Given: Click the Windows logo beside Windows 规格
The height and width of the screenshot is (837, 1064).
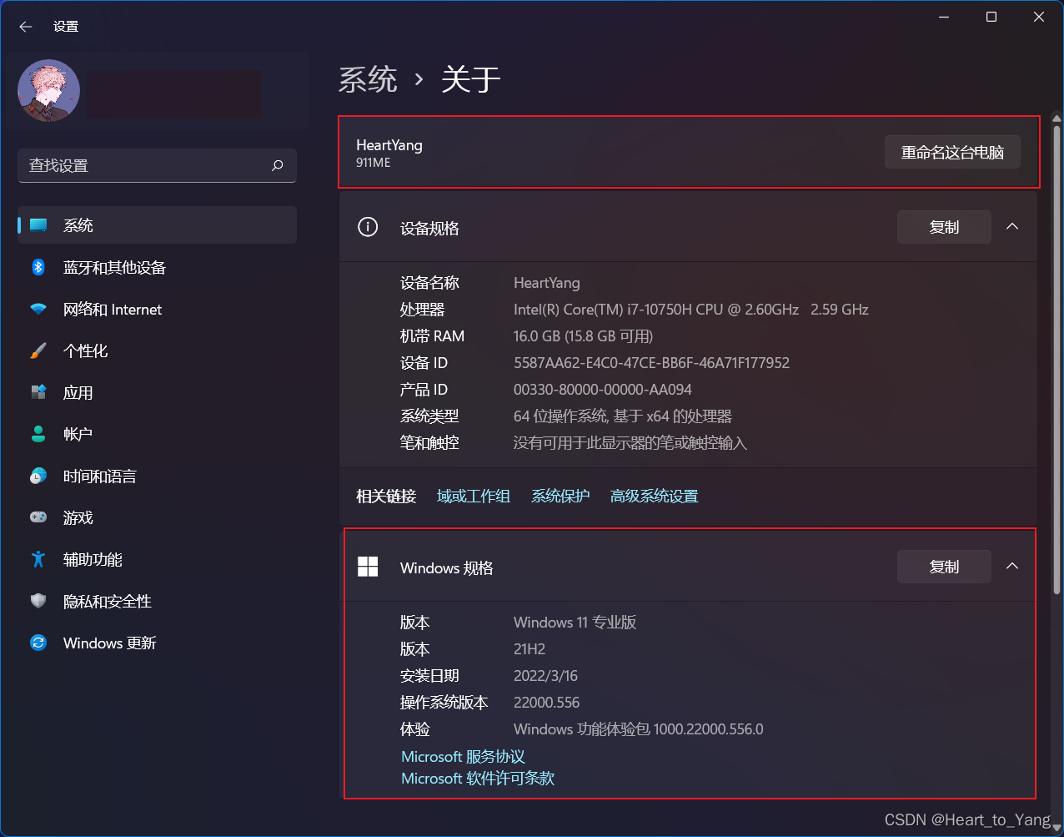Looking at the screenshot, I should point(368,567).
